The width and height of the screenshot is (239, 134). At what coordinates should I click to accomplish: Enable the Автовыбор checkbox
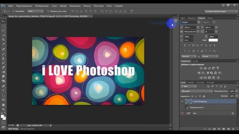pos(13,11)
